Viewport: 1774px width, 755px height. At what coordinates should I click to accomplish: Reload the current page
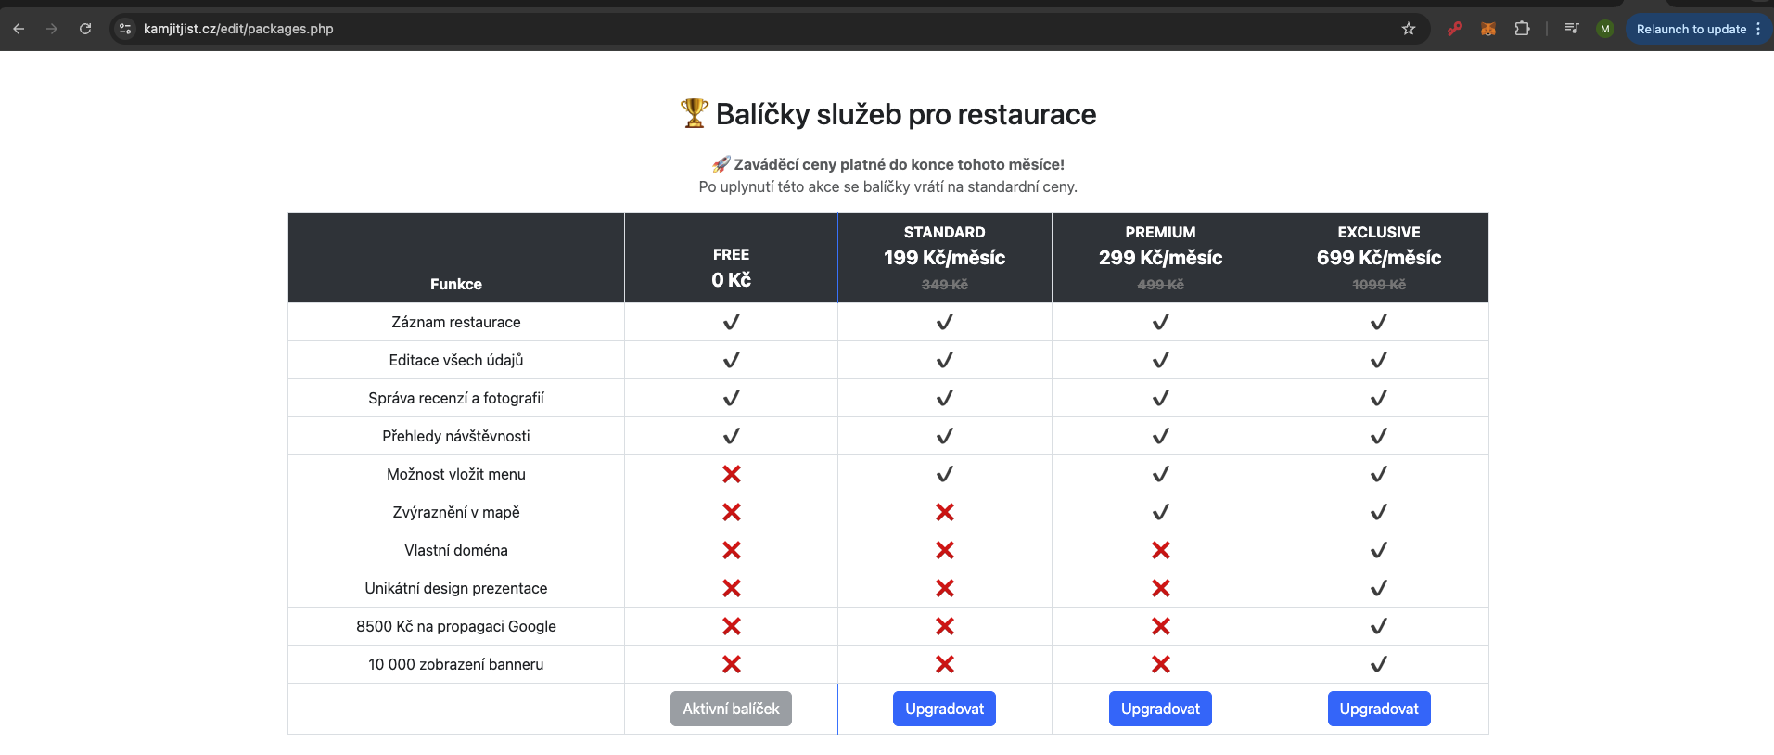(x=85, y=29)
